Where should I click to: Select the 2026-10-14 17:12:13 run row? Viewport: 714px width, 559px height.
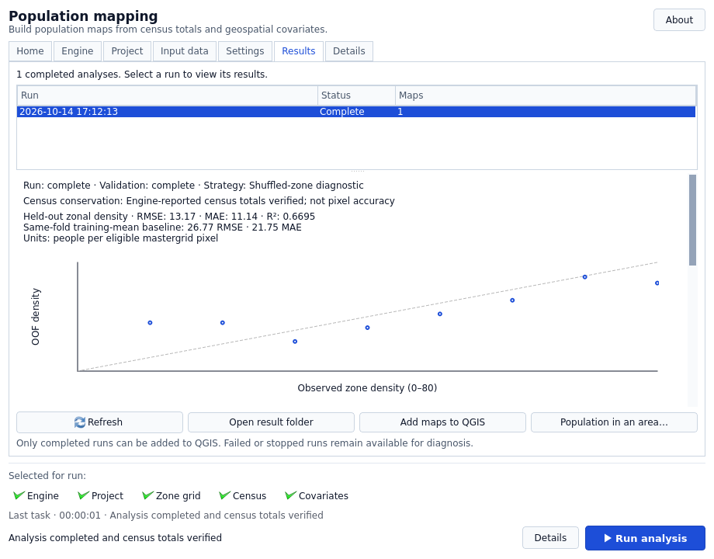click(356, 112)
